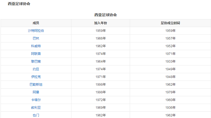
Task: Click the 阿曼 link
Action: point(36,92)
